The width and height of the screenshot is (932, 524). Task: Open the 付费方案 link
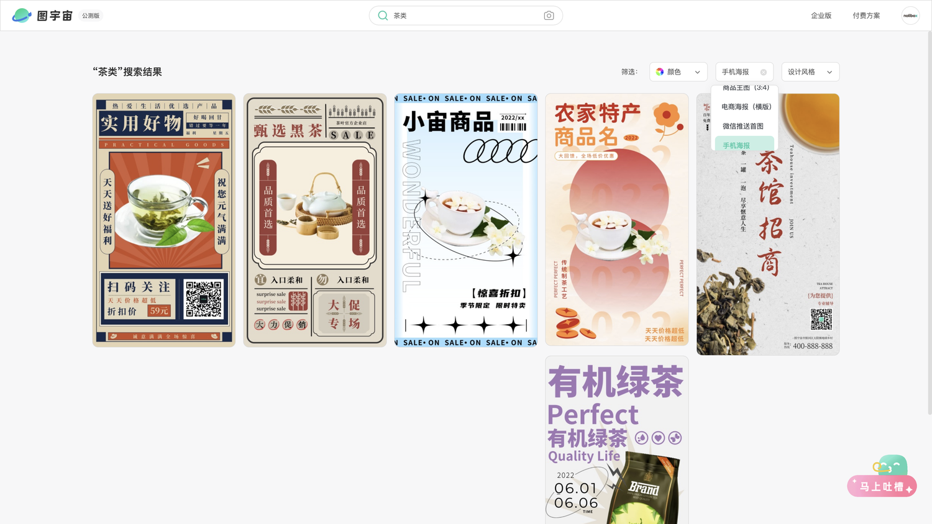click(x=866, y=16)
